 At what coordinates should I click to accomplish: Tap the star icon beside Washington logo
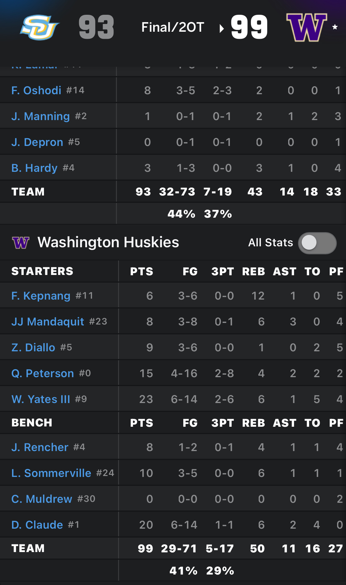(x=335, y=27)
